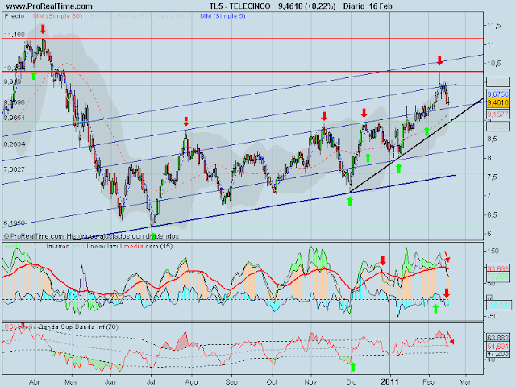Viewport: 516px width, 387px height.
Task: Select the TL5 - TELECINCO chart title
Action: (x=239, y=6)
